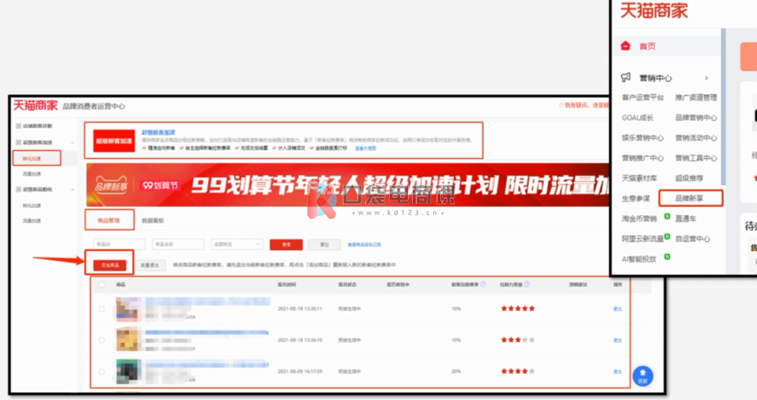Click the 营销中心 megaphone icon
This screenshot has height=400, width=757.
(x=626, y=77)
